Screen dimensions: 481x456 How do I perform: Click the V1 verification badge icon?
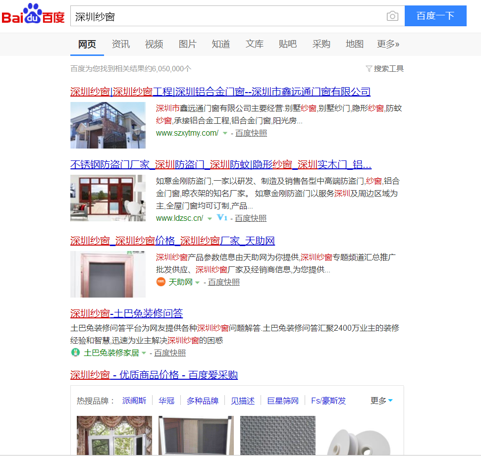pyautogui.click(x=222, y=218)
